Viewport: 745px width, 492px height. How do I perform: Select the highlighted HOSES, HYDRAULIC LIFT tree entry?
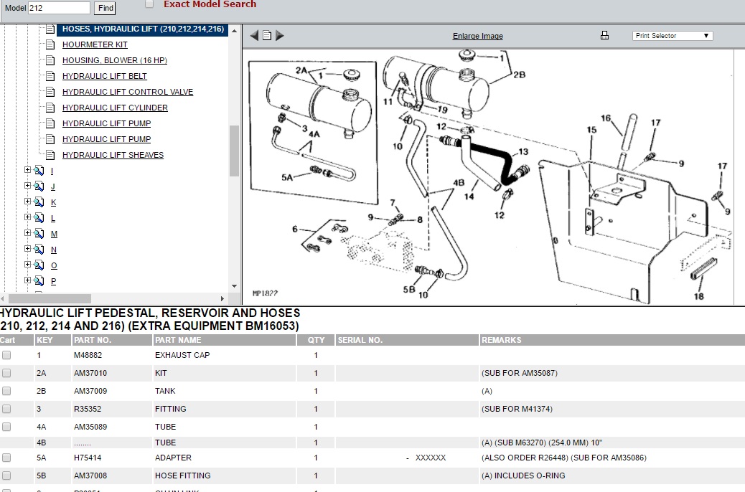click(143, 29)
